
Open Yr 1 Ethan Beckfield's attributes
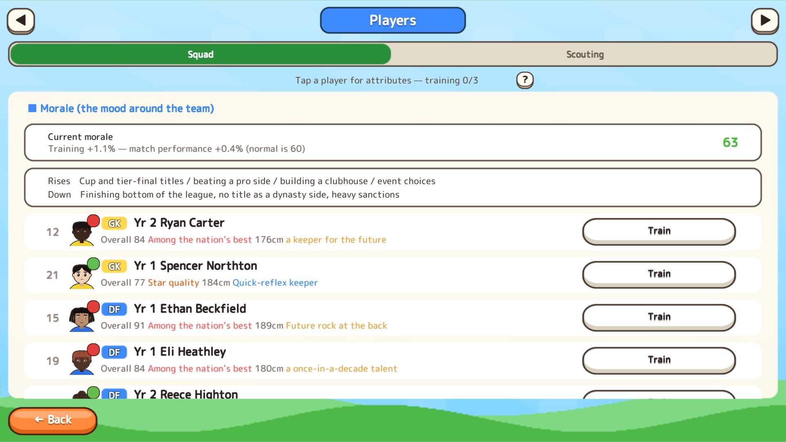coord(393,318)
